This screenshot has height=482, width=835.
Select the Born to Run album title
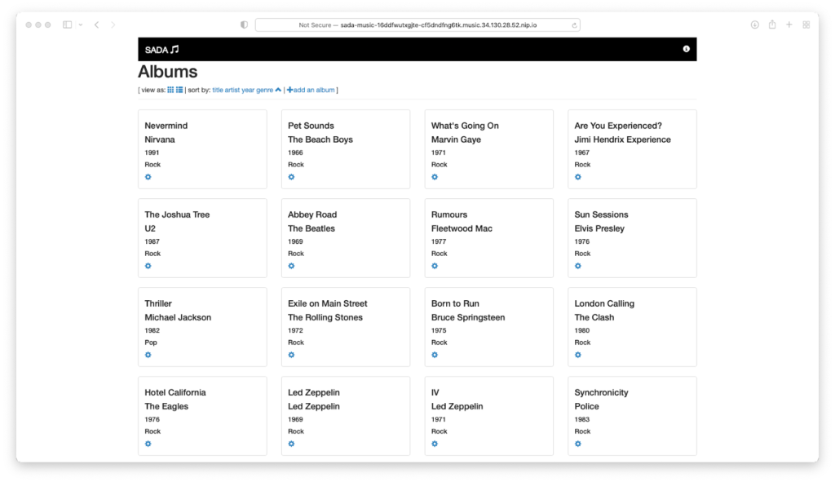[455, 303]
